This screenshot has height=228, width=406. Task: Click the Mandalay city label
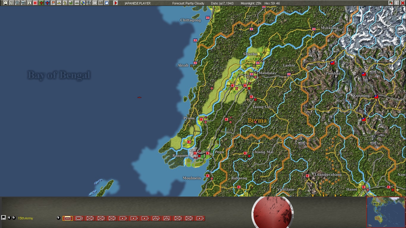pyautogui.click(x=267, y=73)
